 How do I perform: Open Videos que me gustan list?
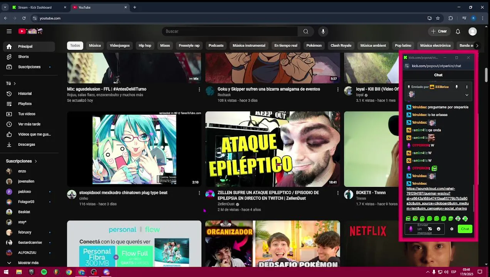(x=29, y=134)
